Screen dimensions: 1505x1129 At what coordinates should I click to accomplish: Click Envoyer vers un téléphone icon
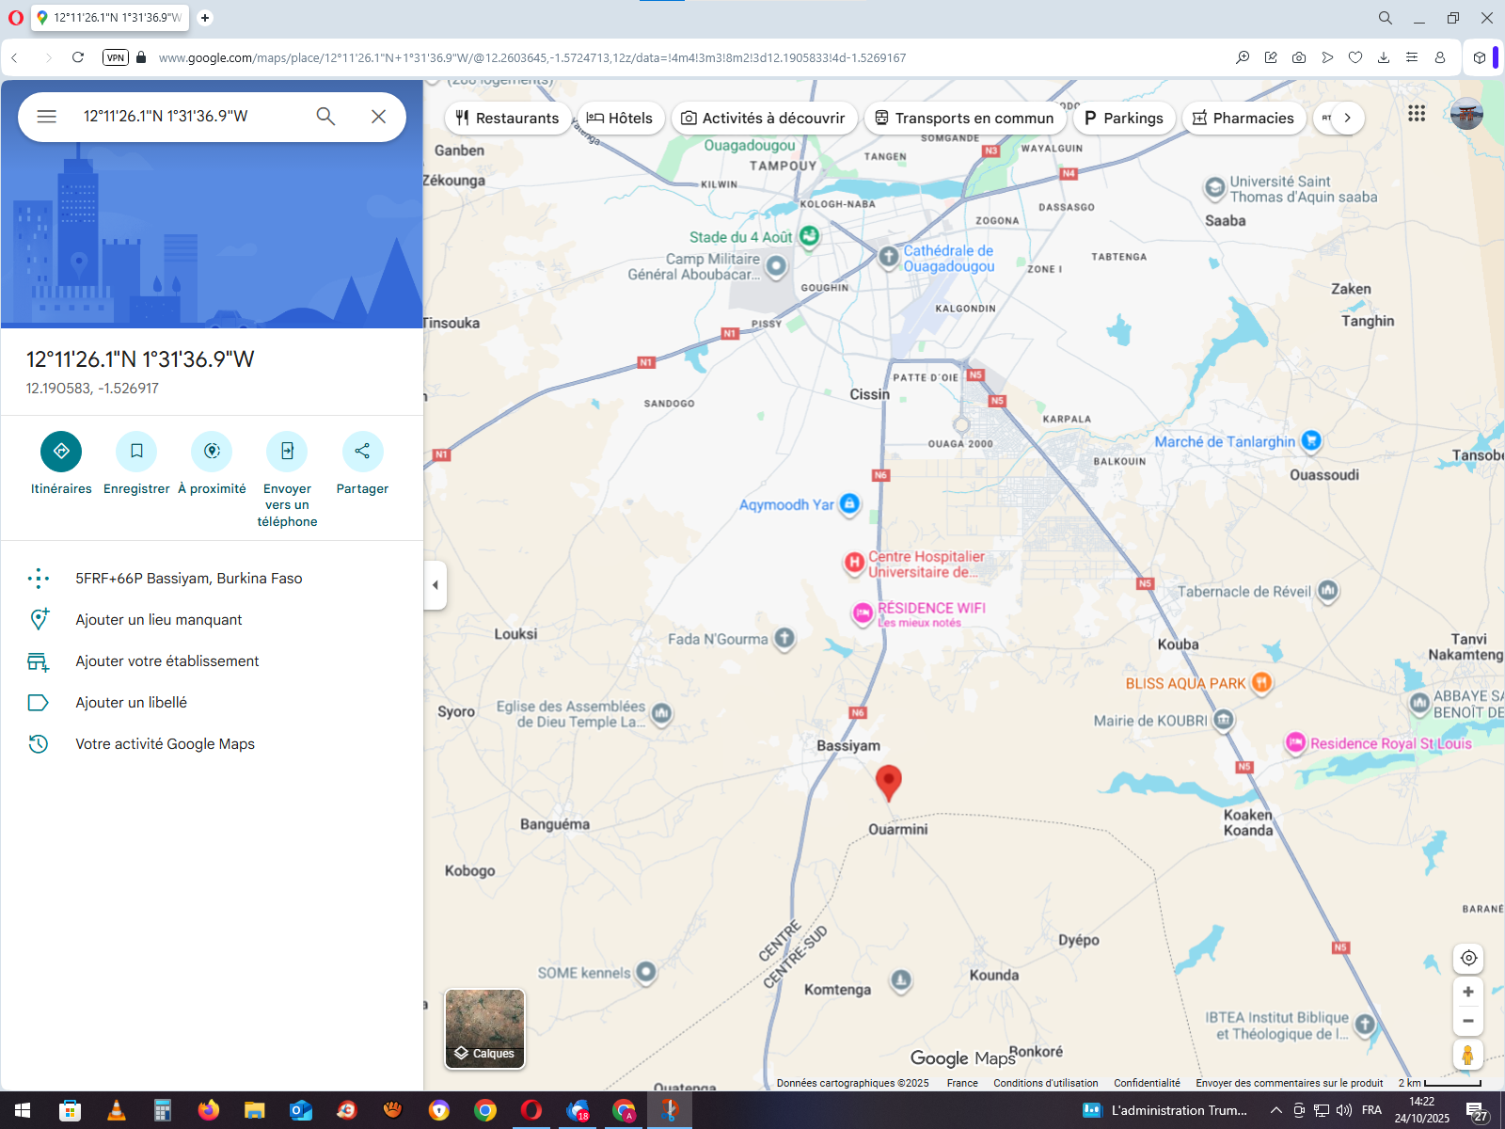pos(287,452)
